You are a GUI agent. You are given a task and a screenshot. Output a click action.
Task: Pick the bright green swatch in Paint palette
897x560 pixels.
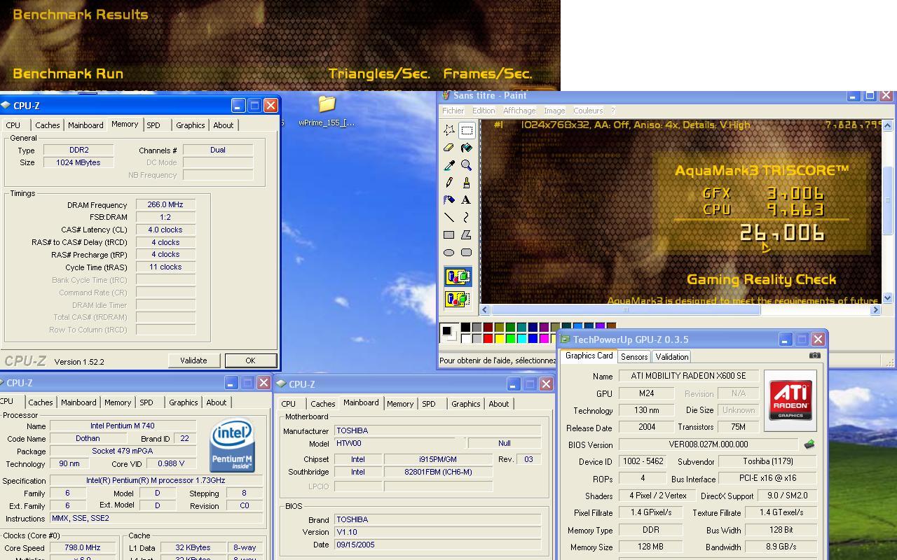[510, 339]
